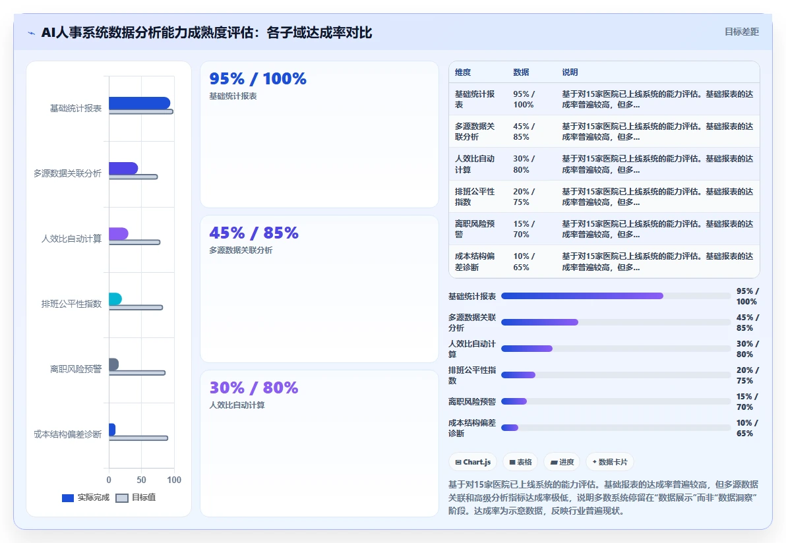Click the 离职风险预警 progress bar
The image size is (786, 543).
pyautogui.click(x=616, y=401)
